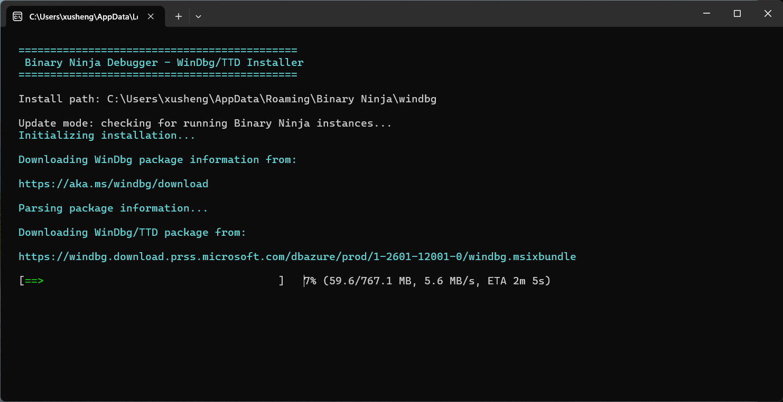Click the 7% download percentage text
Screen dimensions: 783x402
pyautogui.click(x=310, y=281)
